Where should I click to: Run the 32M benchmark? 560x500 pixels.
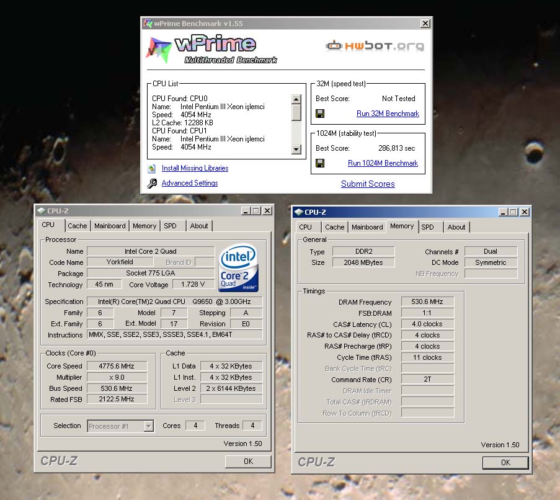388,114
